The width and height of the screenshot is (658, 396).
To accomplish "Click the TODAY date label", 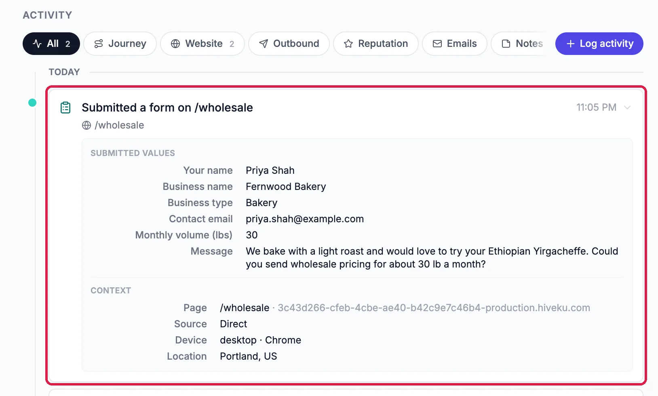I will (x=64, y=72).
